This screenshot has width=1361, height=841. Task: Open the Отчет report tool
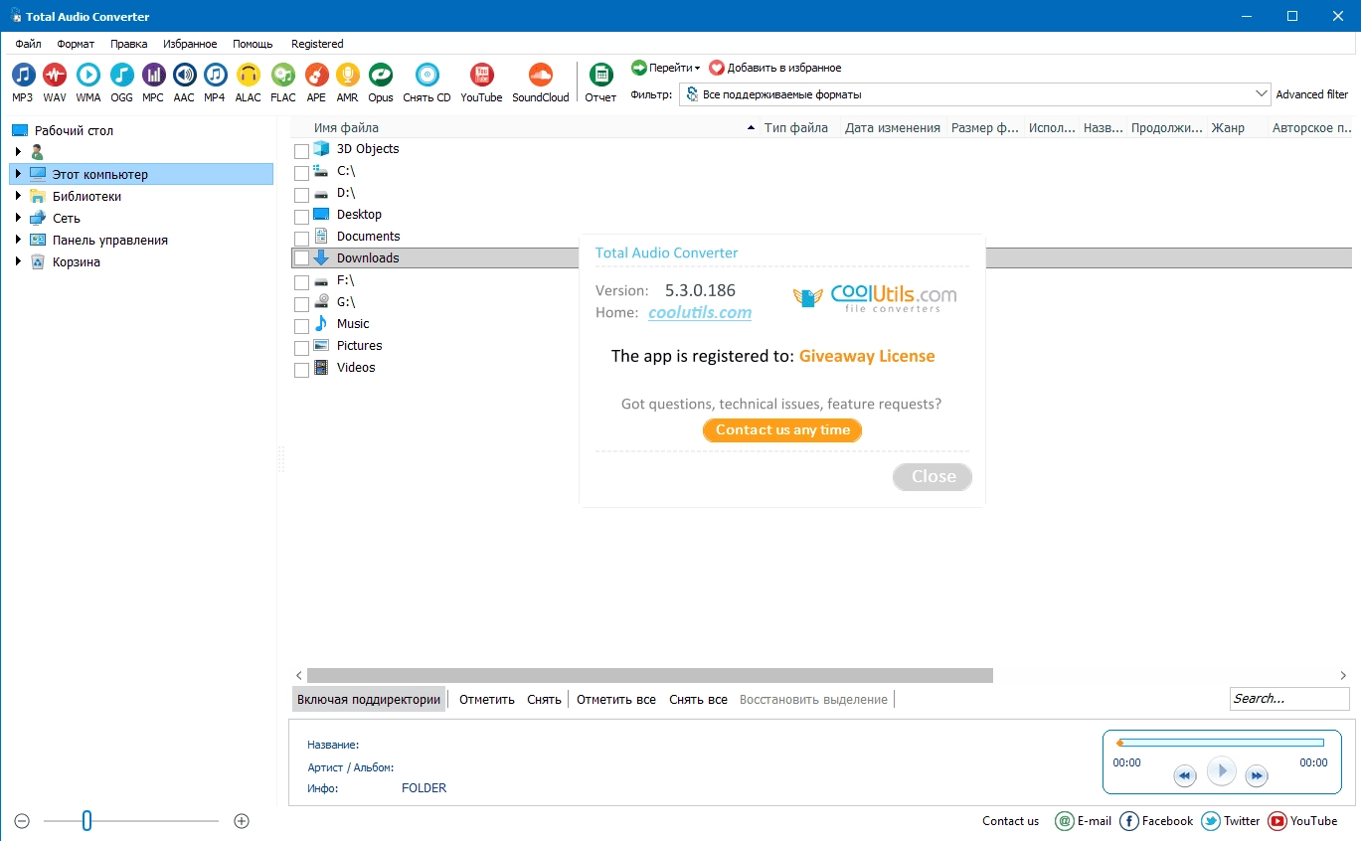(x=600, y=83)
